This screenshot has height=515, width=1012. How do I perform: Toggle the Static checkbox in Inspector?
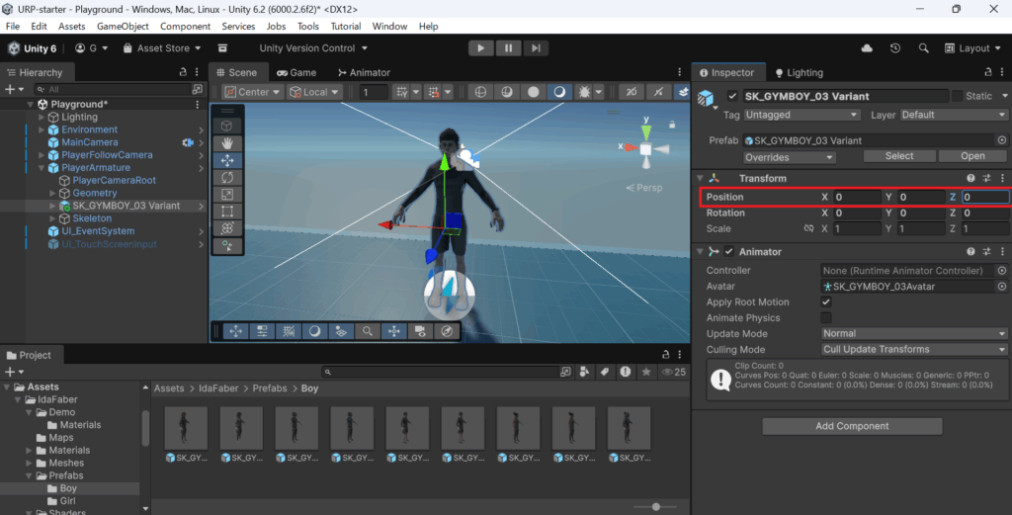957,96
